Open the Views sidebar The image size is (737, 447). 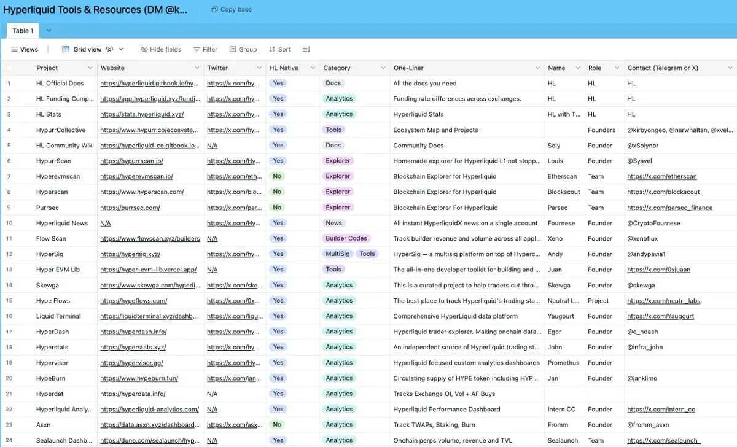point(25,49)
